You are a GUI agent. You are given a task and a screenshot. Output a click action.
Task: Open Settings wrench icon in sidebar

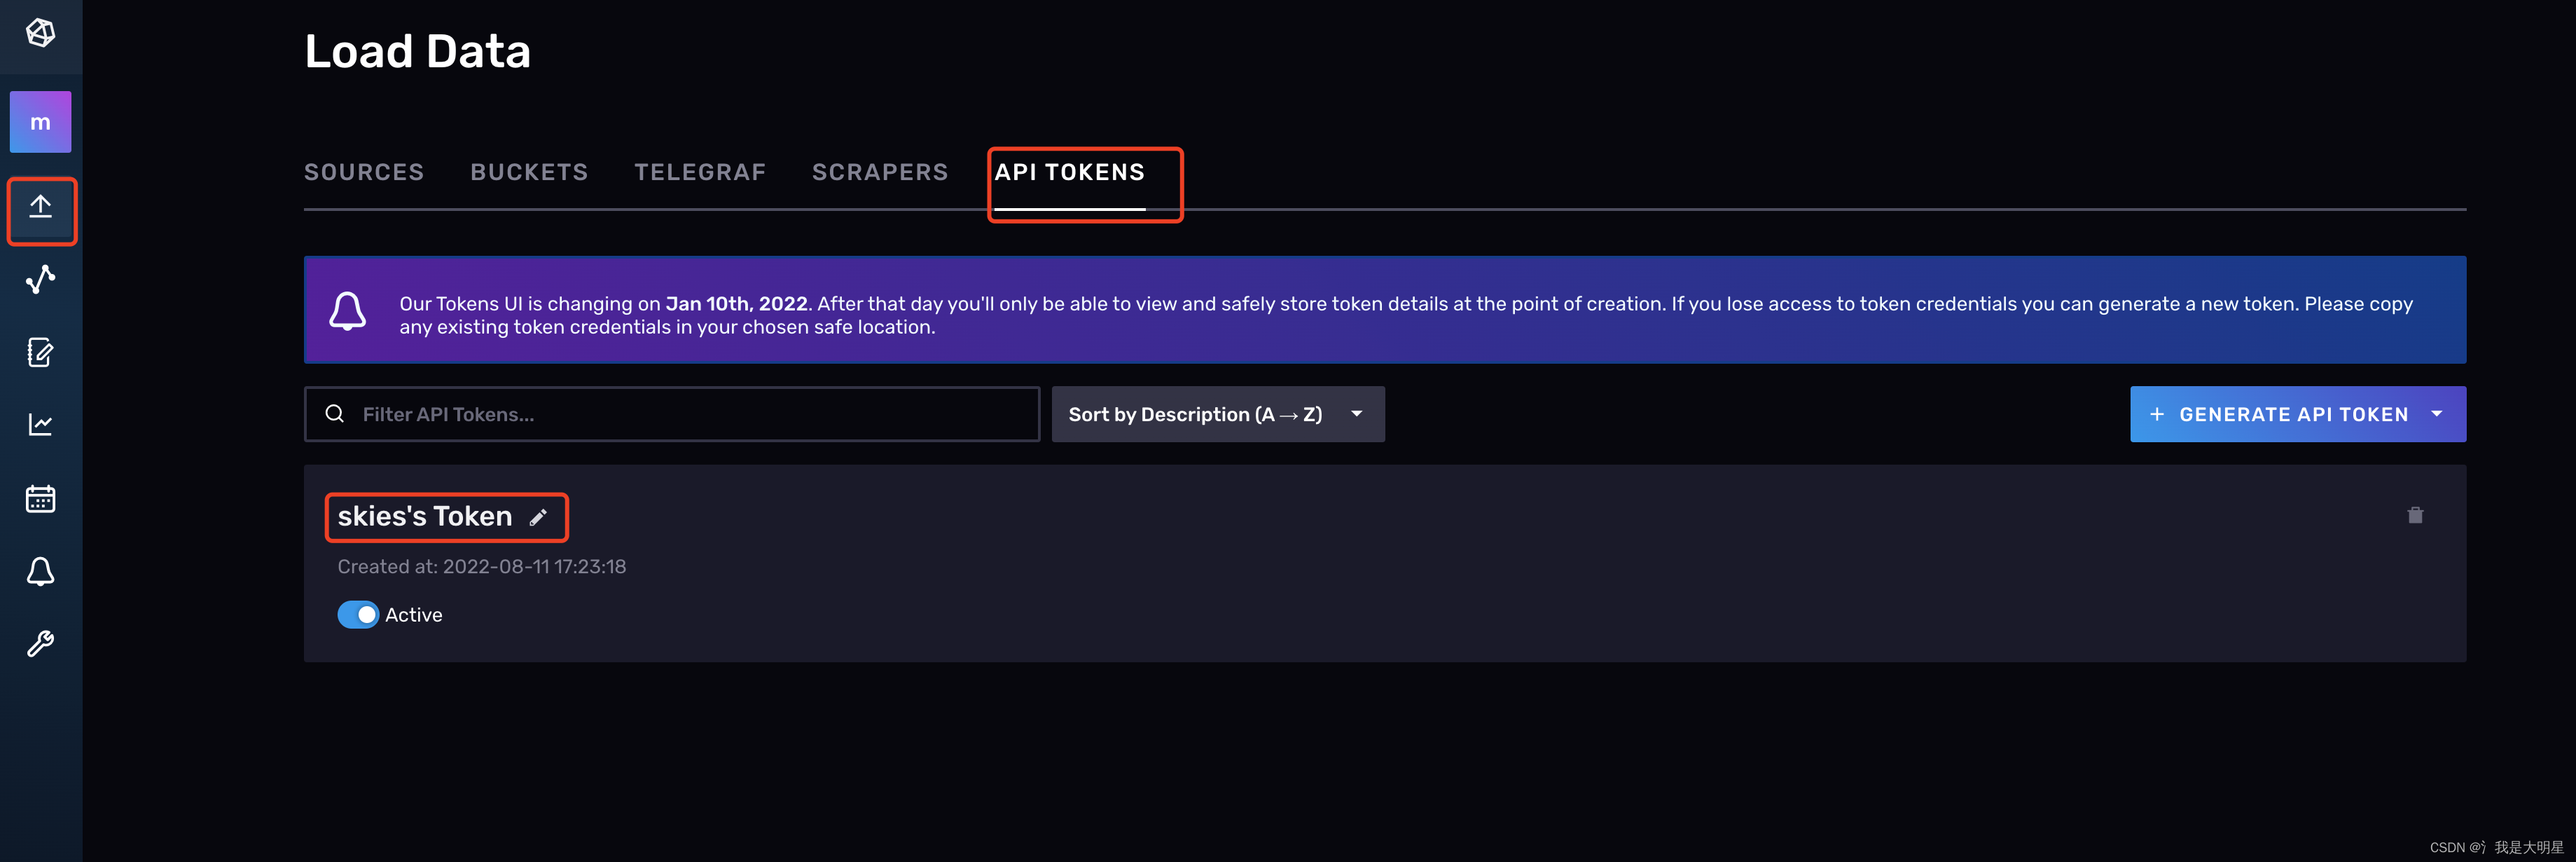(40, 644)
